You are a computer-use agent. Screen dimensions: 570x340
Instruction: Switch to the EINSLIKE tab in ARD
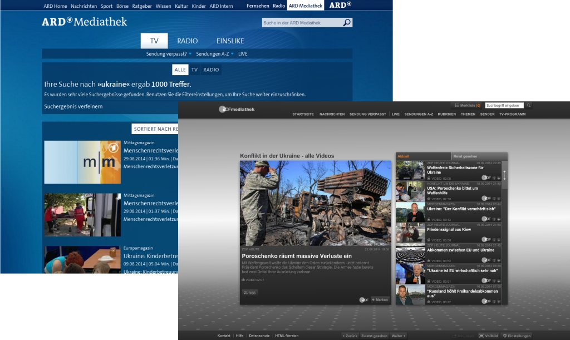pyautogui.click(x=230, y=41)
